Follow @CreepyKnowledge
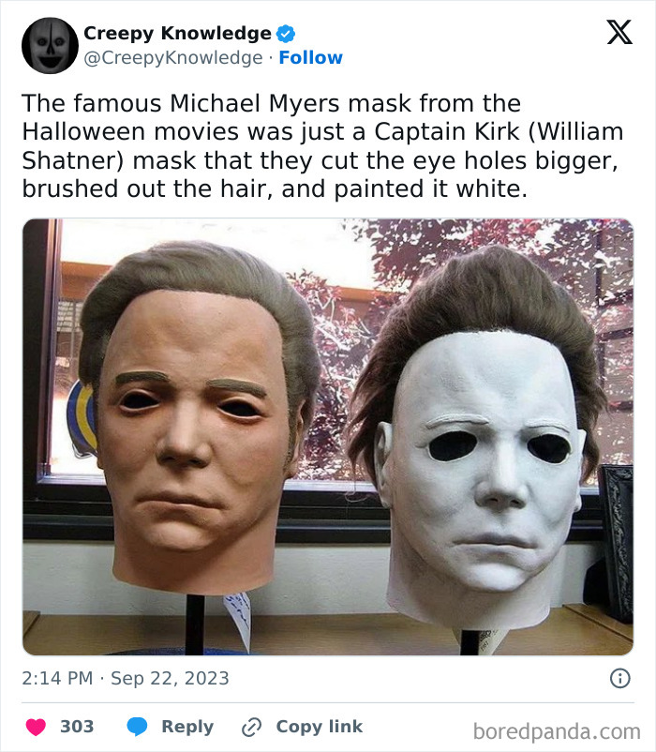This screenshot has height=752, width=656. [x=311, y=56]
